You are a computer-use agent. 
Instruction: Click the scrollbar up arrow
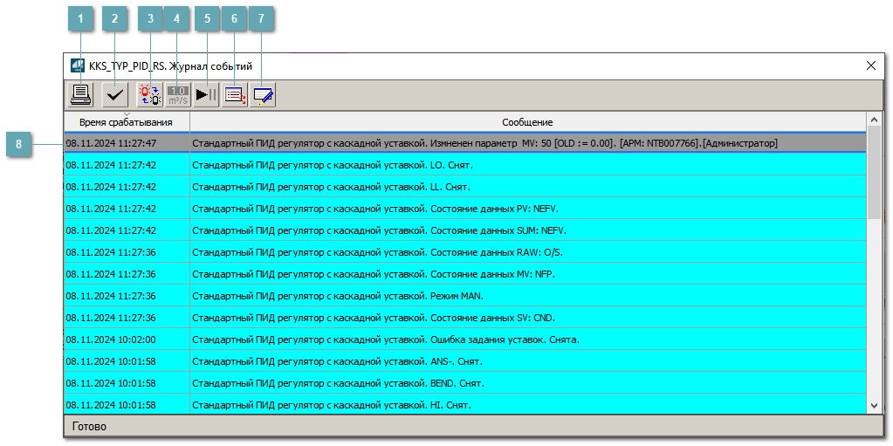874,120
